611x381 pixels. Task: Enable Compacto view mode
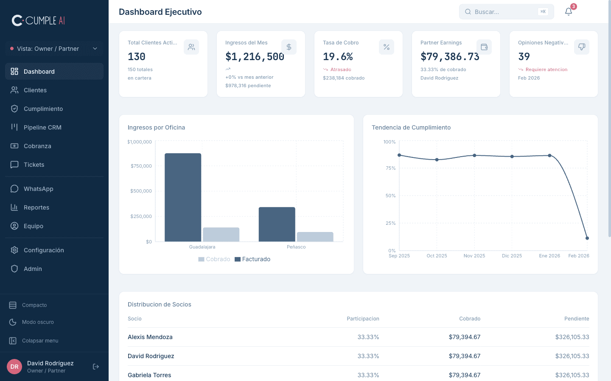(34, 305)
